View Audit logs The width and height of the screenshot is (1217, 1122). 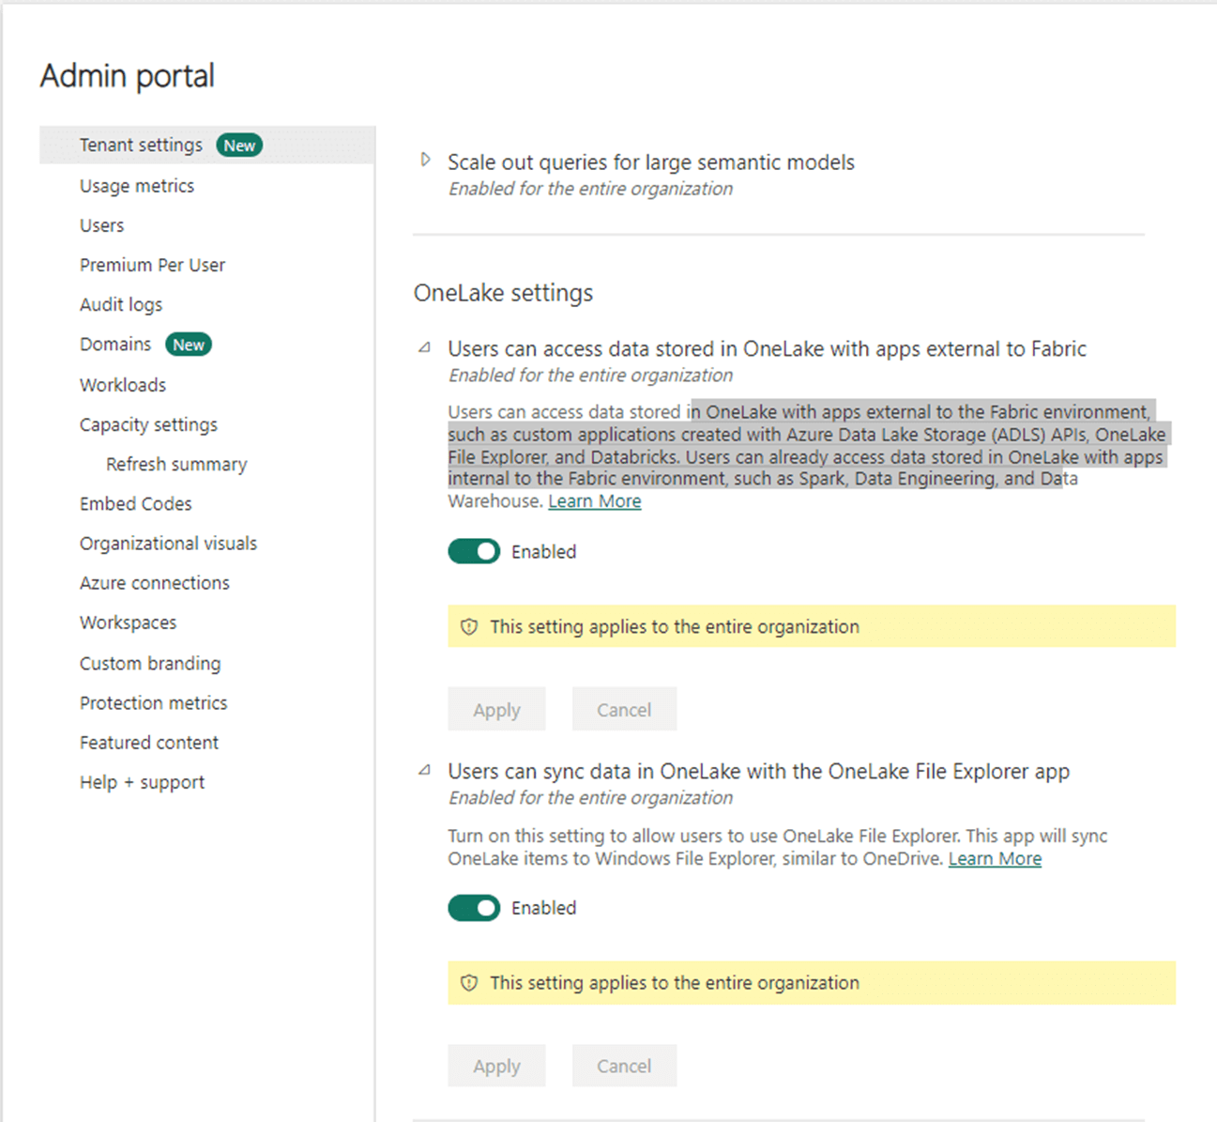(x=121, y=304)
